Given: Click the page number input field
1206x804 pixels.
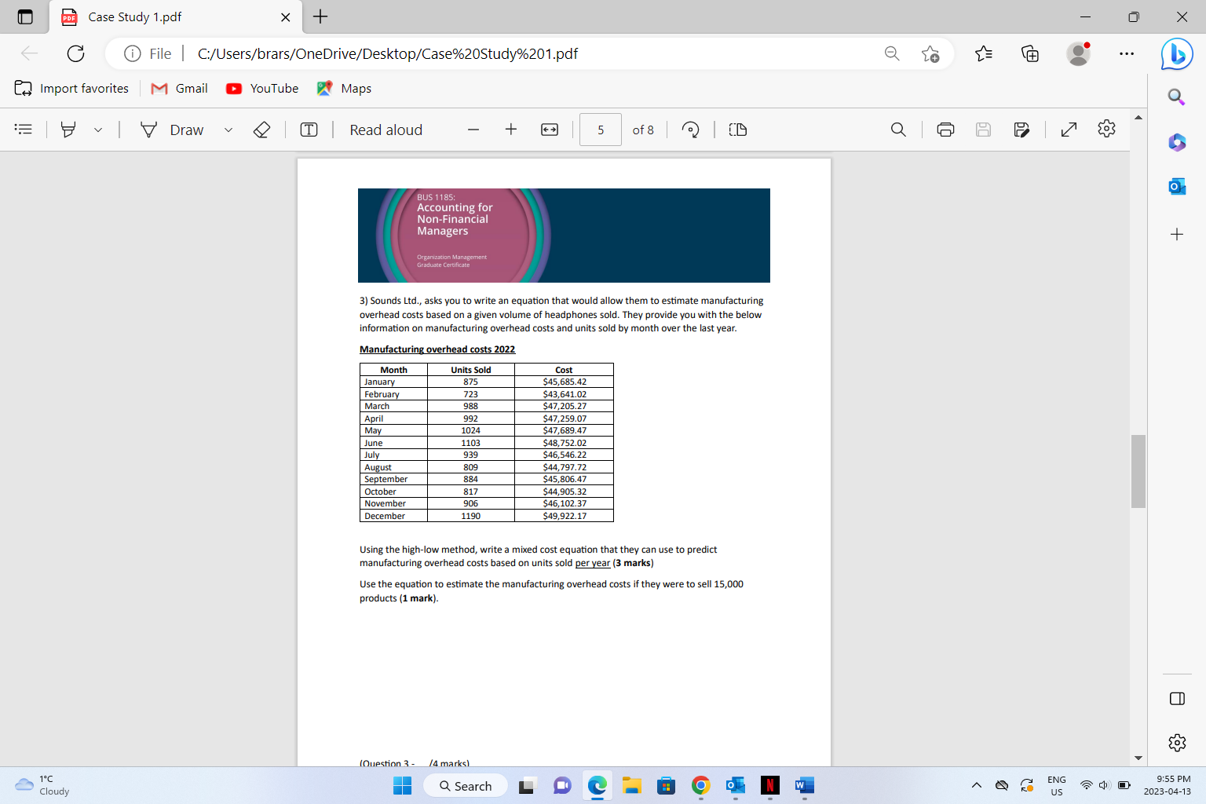Looking at the screenshot, I should pos(600,129).
